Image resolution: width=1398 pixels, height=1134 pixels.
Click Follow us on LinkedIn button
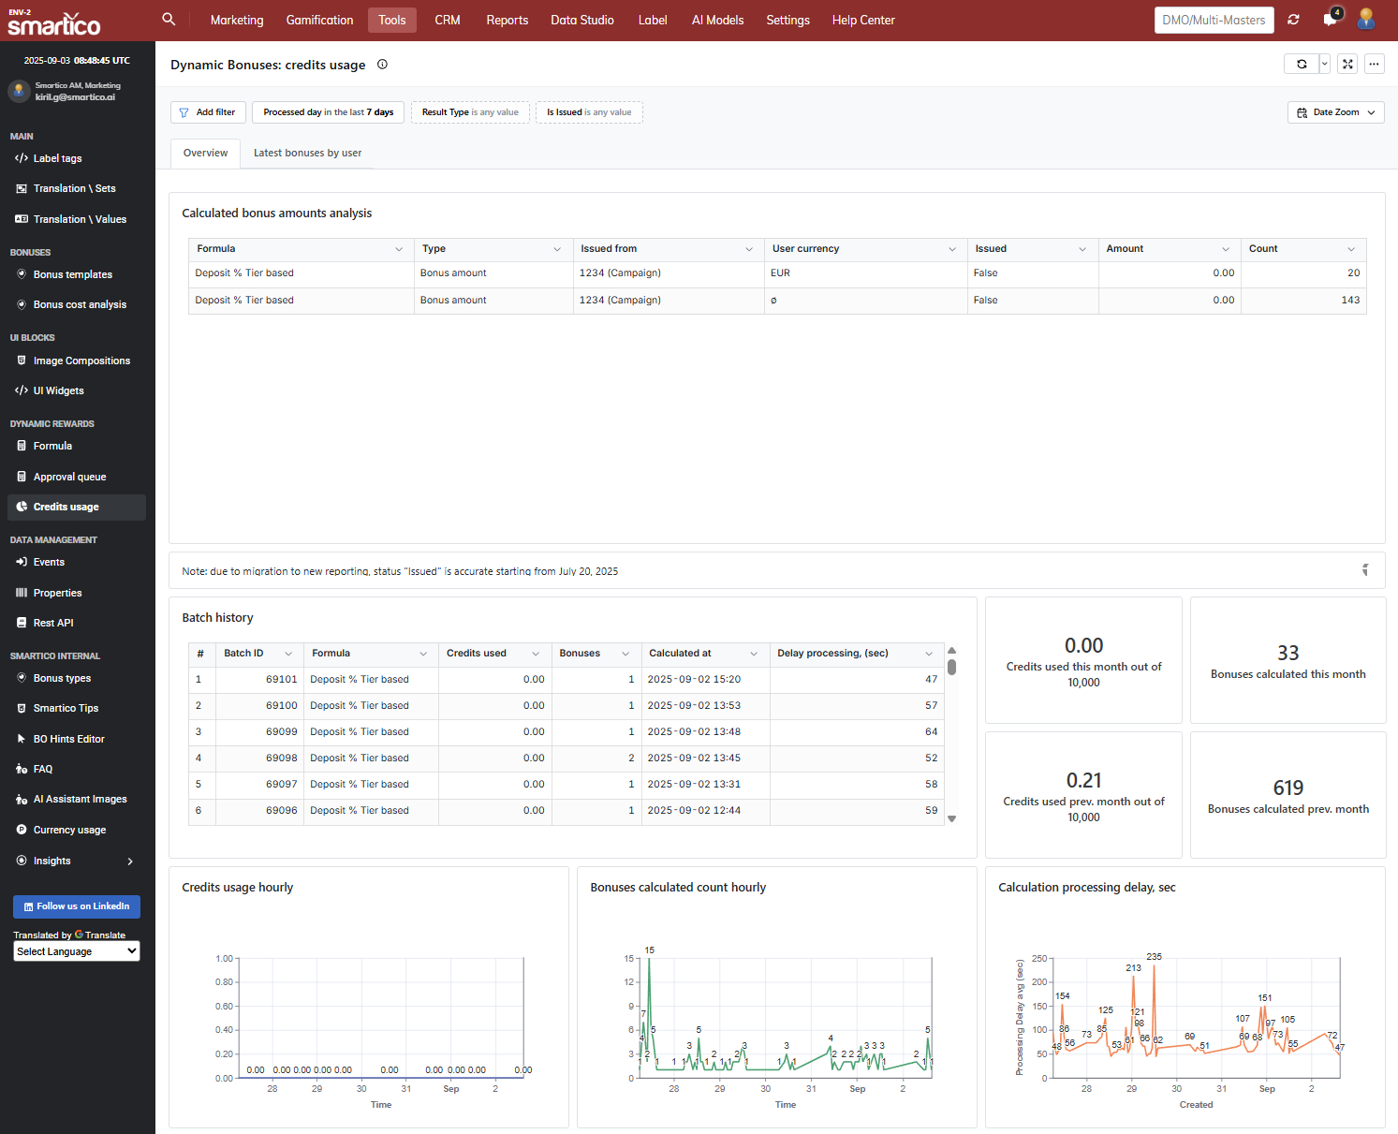click(x=77, y=906)
